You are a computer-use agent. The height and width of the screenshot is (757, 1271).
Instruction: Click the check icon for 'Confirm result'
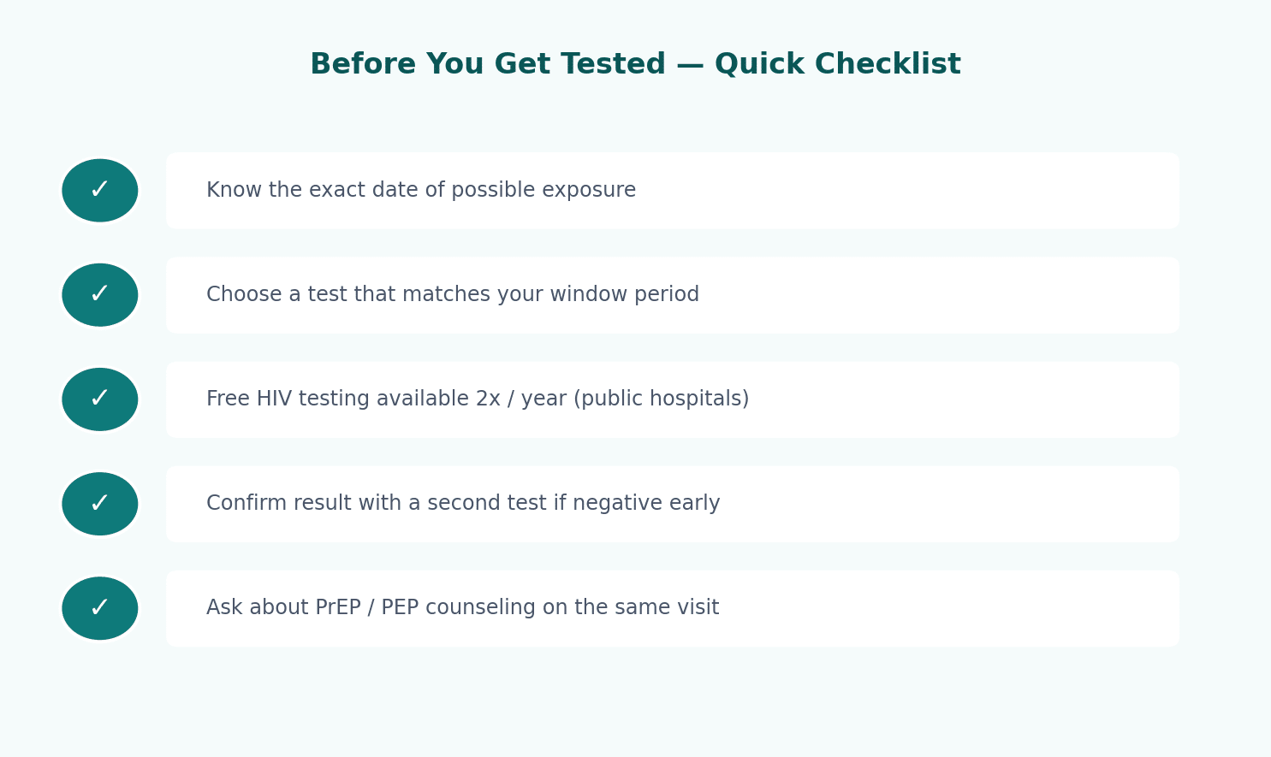click(100, 504)
